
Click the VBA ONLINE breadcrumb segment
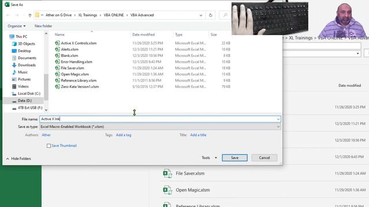coord(114,15)
